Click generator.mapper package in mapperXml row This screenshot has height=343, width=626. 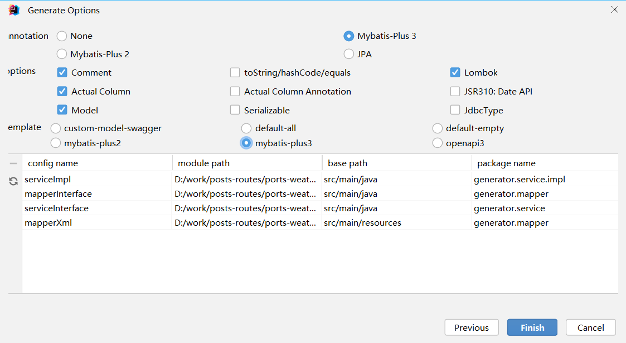point(545,223)
